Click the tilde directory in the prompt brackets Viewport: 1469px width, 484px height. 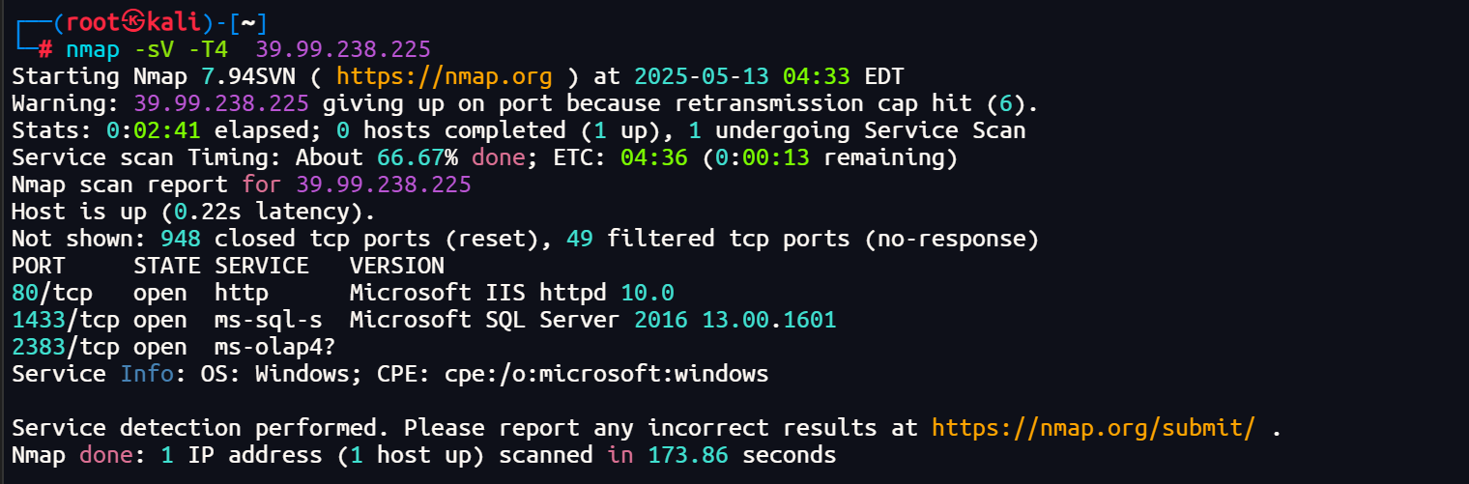(x=247, y=22)
